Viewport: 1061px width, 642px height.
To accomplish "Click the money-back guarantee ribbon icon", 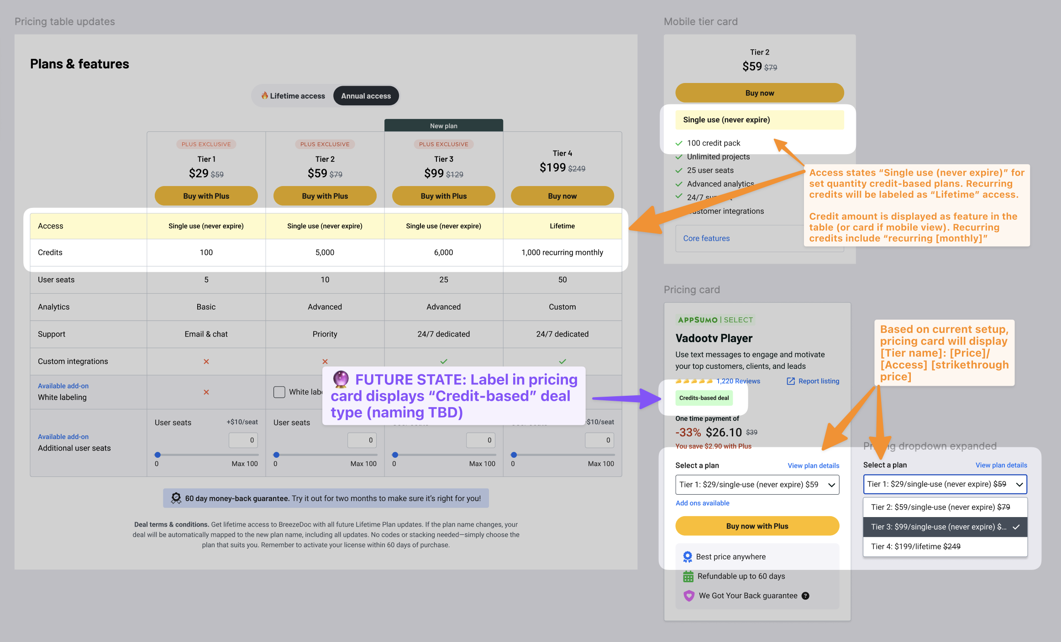I will 176,498.
